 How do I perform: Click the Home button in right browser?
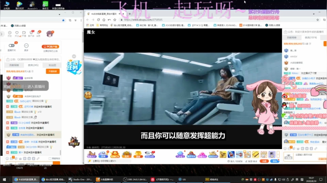coord(104,20)
